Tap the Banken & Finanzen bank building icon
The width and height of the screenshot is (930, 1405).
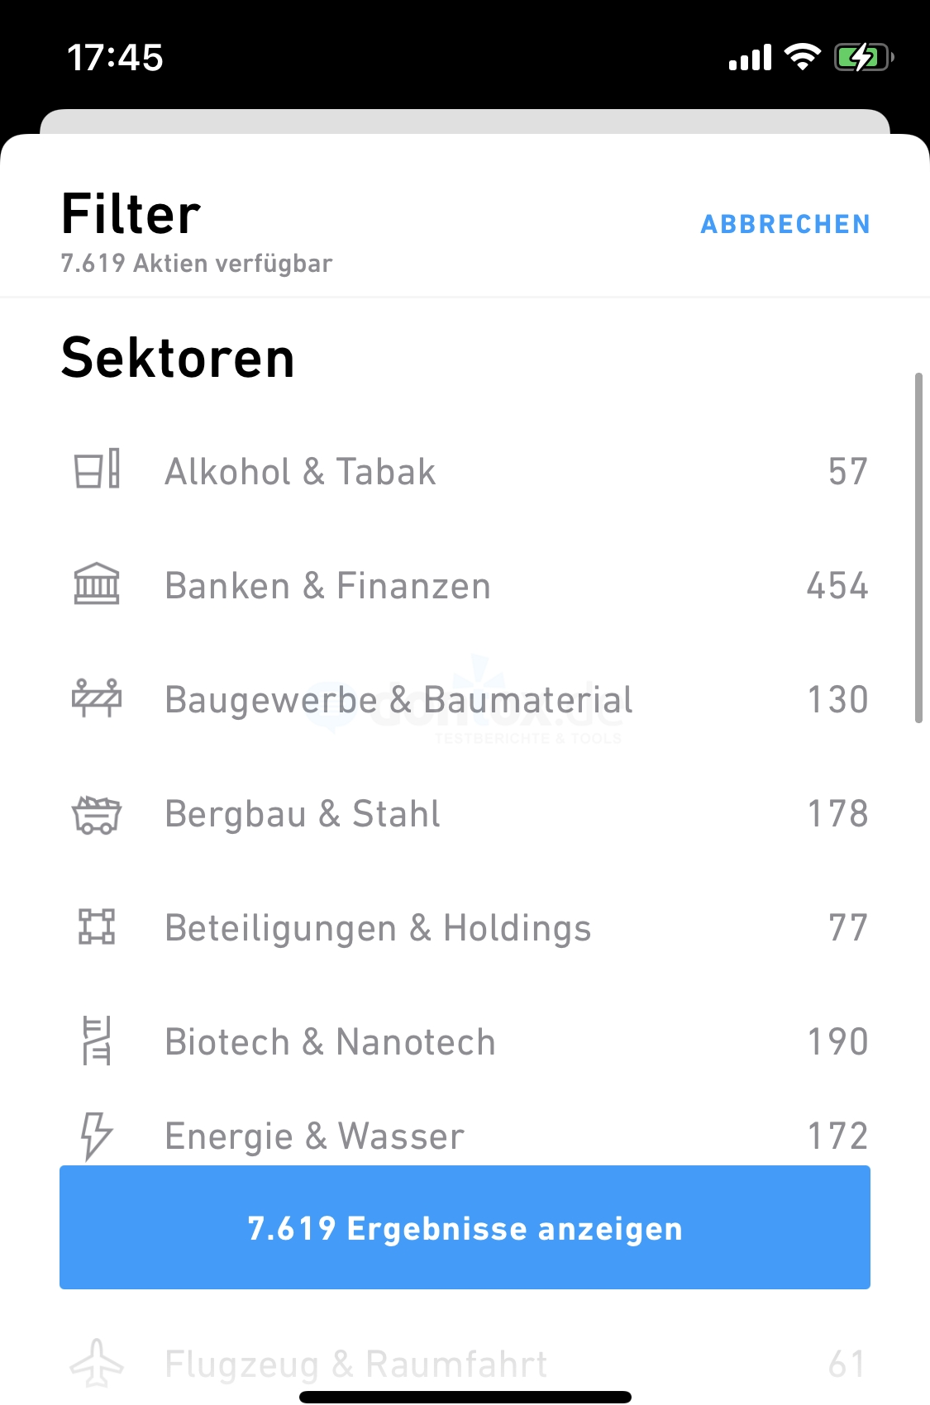click(x=97, y=583)
